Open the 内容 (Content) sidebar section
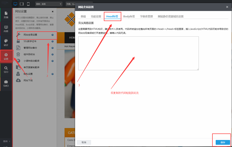The image size is (232, 147). [6, 28]
